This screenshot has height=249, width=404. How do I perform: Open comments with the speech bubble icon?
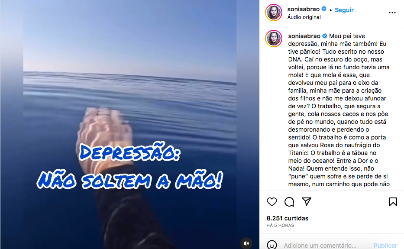click(x=289, y=202)
